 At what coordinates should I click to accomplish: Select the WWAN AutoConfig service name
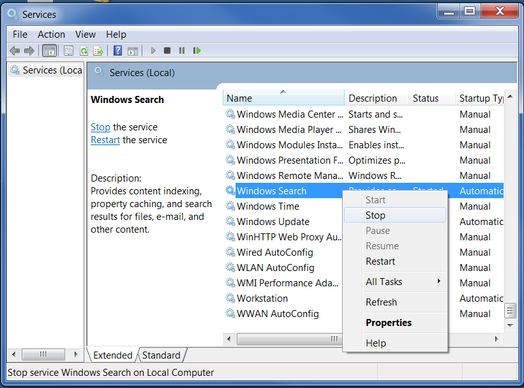[278, 314]
